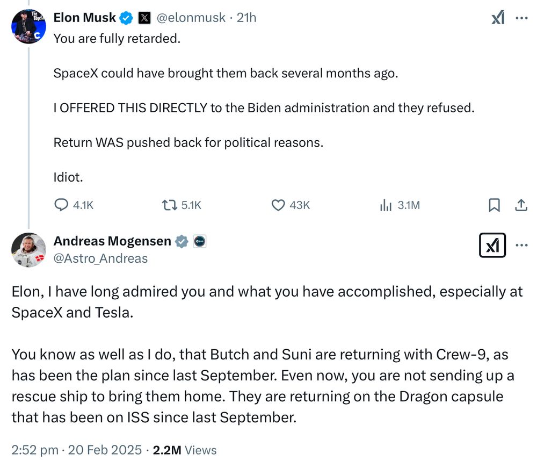Share Elon Musk's post
Image resolution: width=537 pixels, height=468 pixels.
click(520, 205)
